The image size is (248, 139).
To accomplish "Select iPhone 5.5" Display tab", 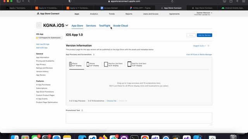I will point(93,64).
